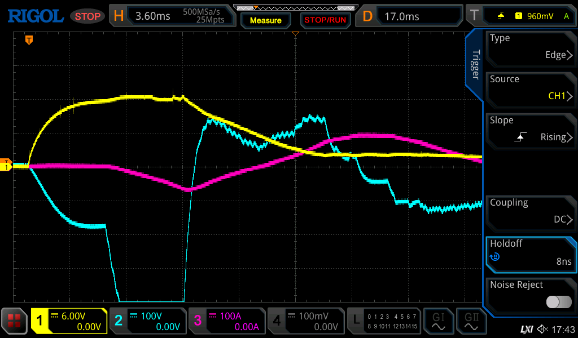Screen dimensions: 578x338
Task: Expand the trigger Source CH1 option
Action: [530, 88]
